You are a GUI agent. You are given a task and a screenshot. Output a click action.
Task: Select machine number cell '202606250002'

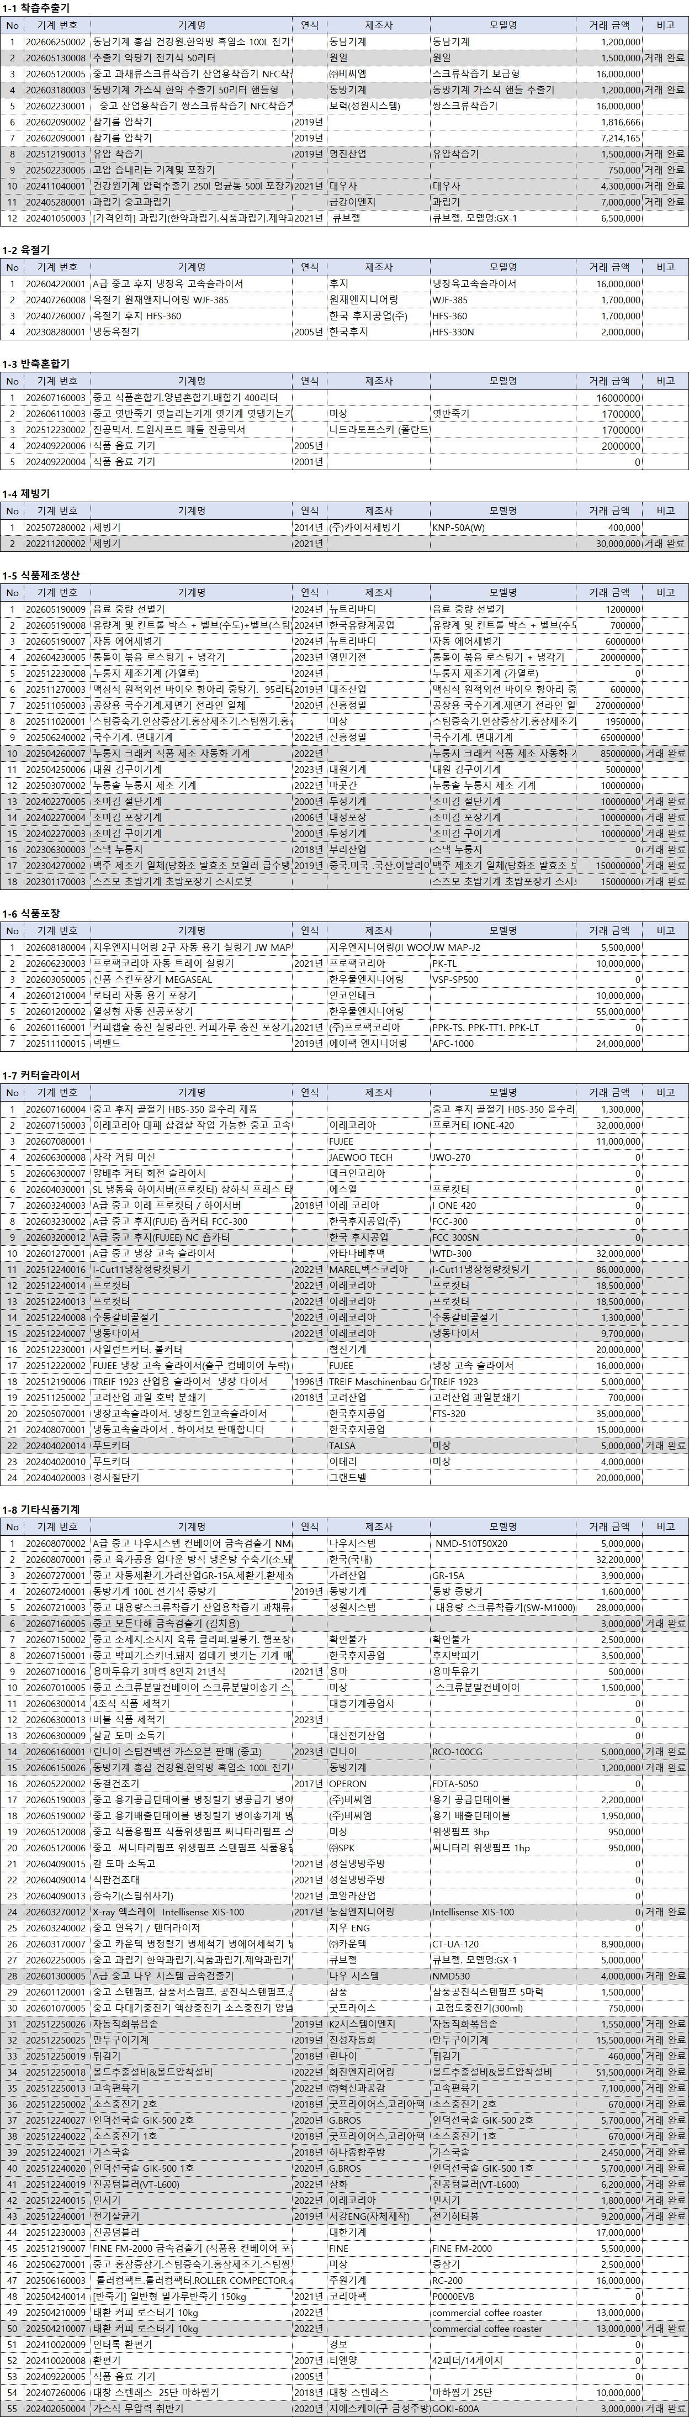(x=56, y=42)
